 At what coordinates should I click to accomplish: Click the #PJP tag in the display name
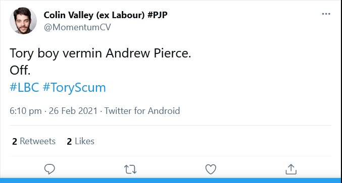(158, 15)
